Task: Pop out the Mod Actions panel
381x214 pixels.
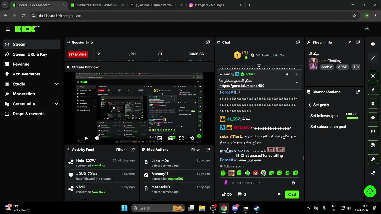Action: 208,150
